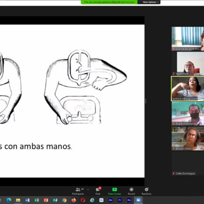
Task: Click the shared slide drawing of the figure
Action: point(86,87)
